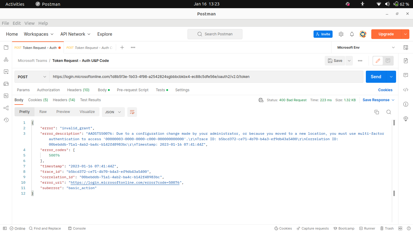
Task: Open the Environments sidebar icon
Action: [x=6, y=72]
